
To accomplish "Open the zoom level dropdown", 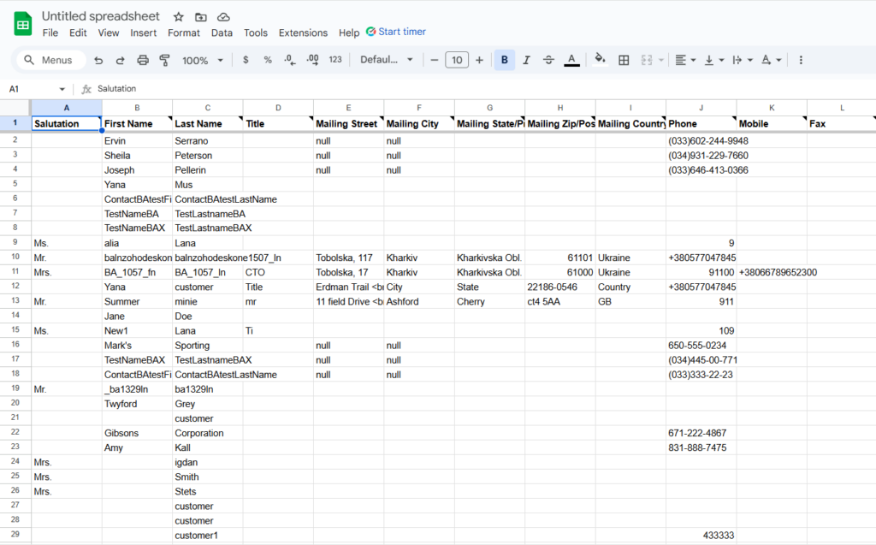I will 202,60.
